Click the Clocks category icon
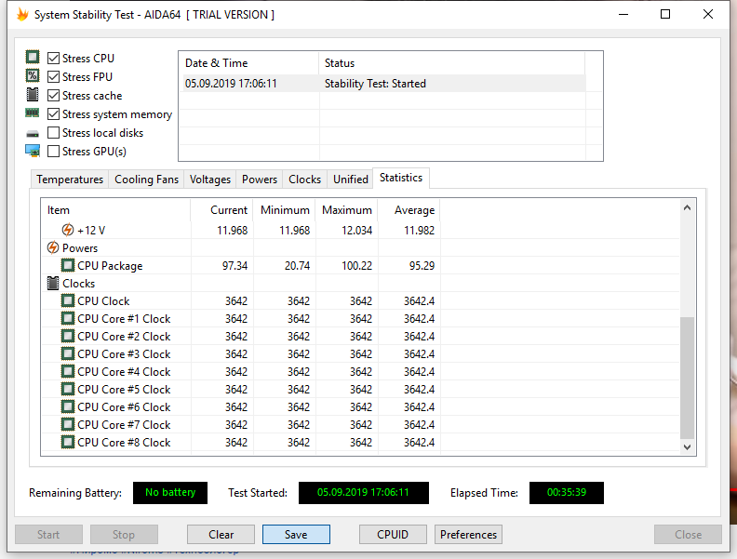This screenshot has width=737, height=559. (x=53, y=284)
